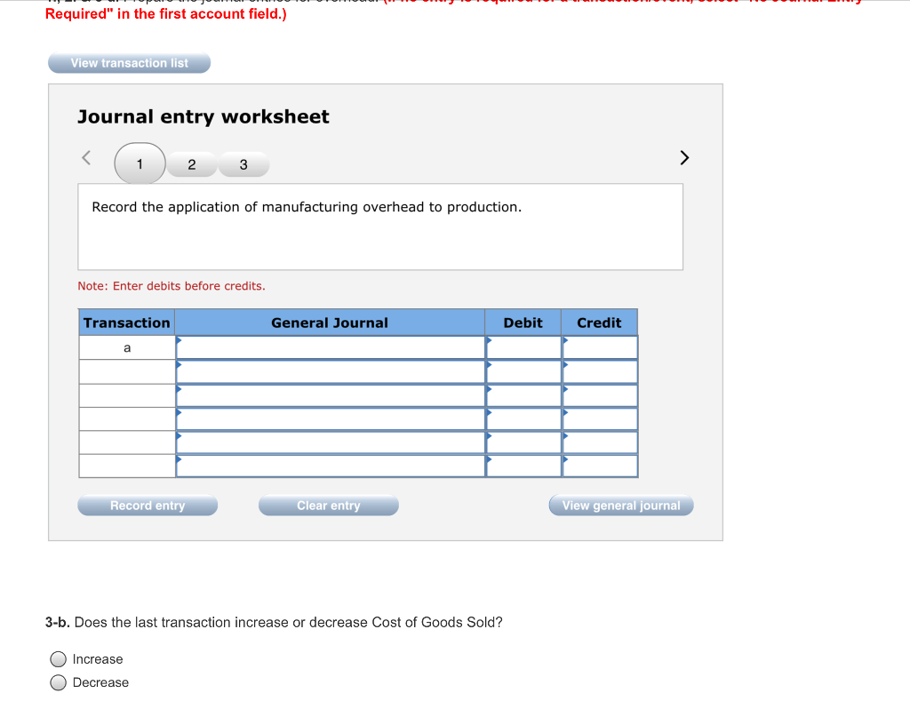Click the Debit column header
This screenshot has width=910, height=701.
523,323
